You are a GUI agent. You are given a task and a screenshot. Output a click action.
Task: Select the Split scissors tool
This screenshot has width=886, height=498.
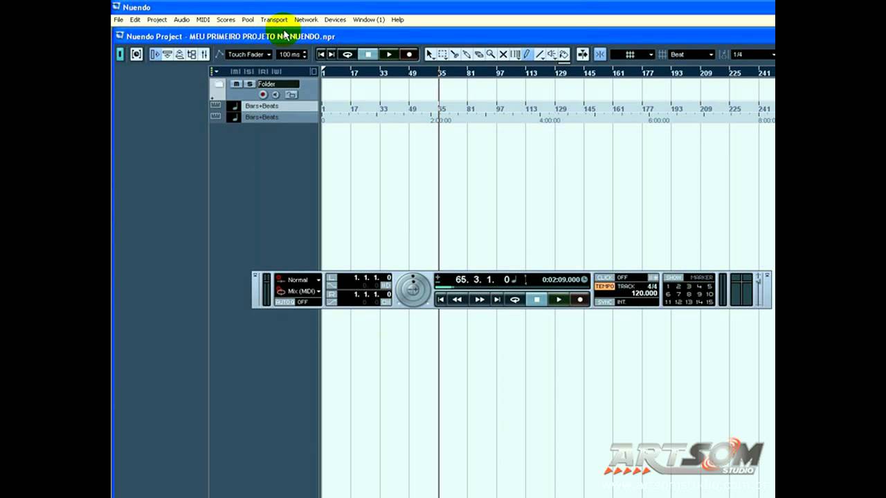tap(454, 54)
